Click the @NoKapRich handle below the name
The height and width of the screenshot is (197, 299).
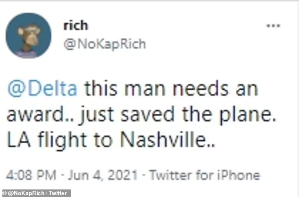104,44
